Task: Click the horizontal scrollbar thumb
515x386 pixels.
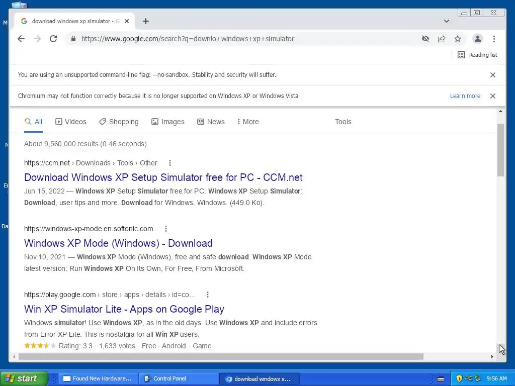Action: [x=221, y=356]
